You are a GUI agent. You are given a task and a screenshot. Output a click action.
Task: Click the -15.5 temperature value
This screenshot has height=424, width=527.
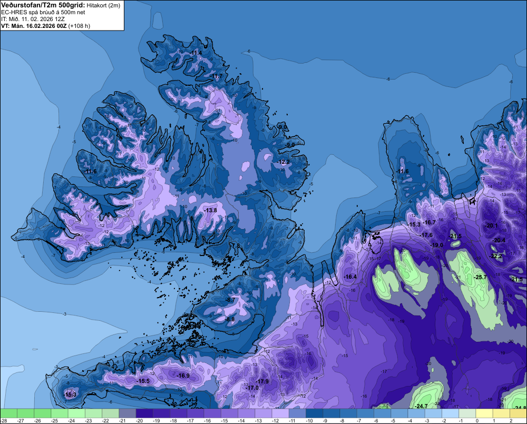(143, 381)
